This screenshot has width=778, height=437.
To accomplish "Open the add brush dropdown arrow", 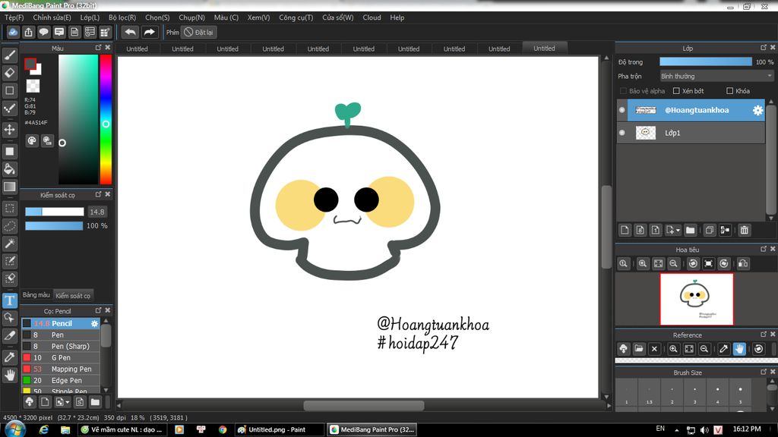I will (68, 402).
